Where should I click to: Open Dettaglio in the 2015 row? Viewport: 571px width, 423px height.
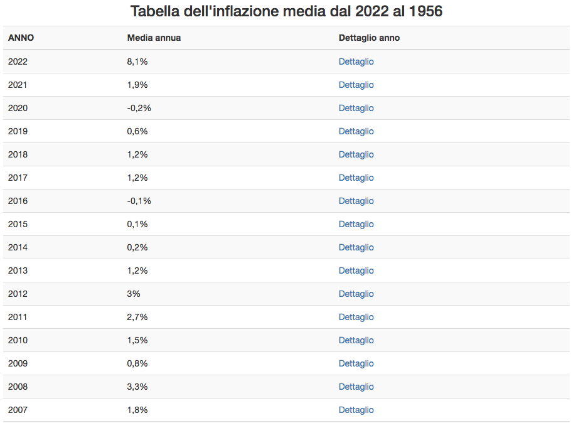pyautogui.click(x=356, y=224)
